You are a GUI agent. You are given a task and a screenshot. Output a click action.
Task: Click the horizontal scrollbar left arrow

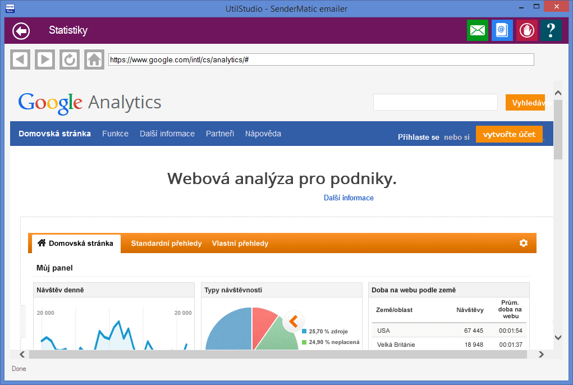(22, 354)
